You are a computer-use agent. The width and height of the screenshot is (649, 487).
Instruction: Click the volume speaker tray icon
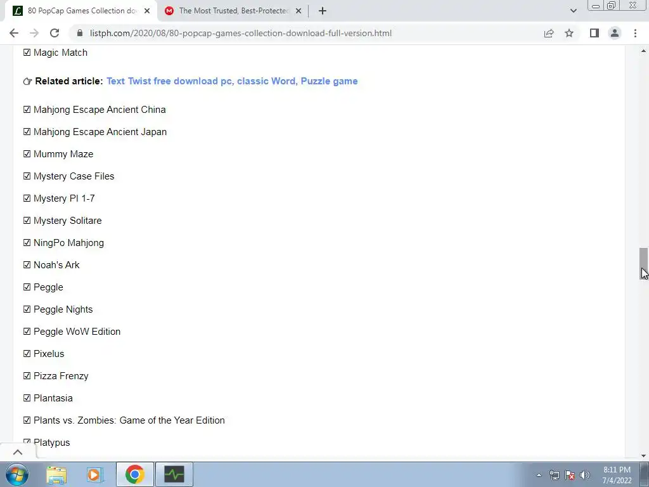coord(585,475)
